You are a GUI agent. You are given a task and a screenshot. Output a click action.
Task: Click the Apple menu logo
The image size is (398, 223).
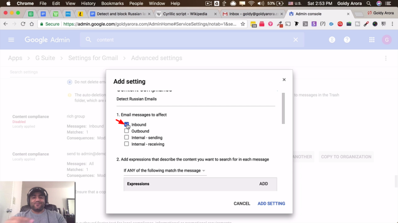9,3
